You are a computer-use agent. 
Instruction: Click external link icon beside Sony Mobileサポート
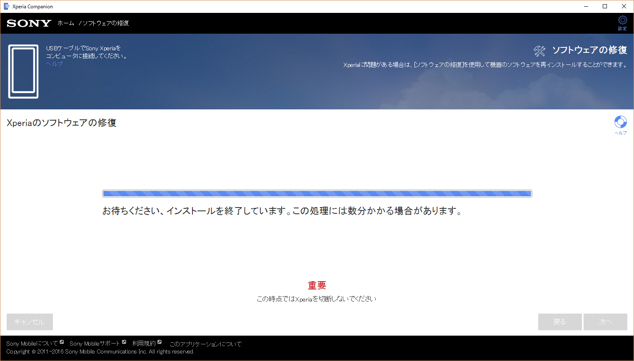(124, 342)
